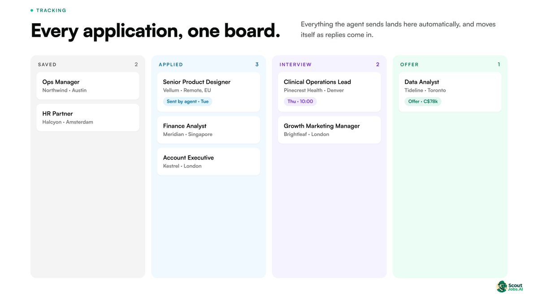Screen dimensions: 538x302
Task: Click the 'Thu • 10:00' interview badge
Action: (300, 102)
